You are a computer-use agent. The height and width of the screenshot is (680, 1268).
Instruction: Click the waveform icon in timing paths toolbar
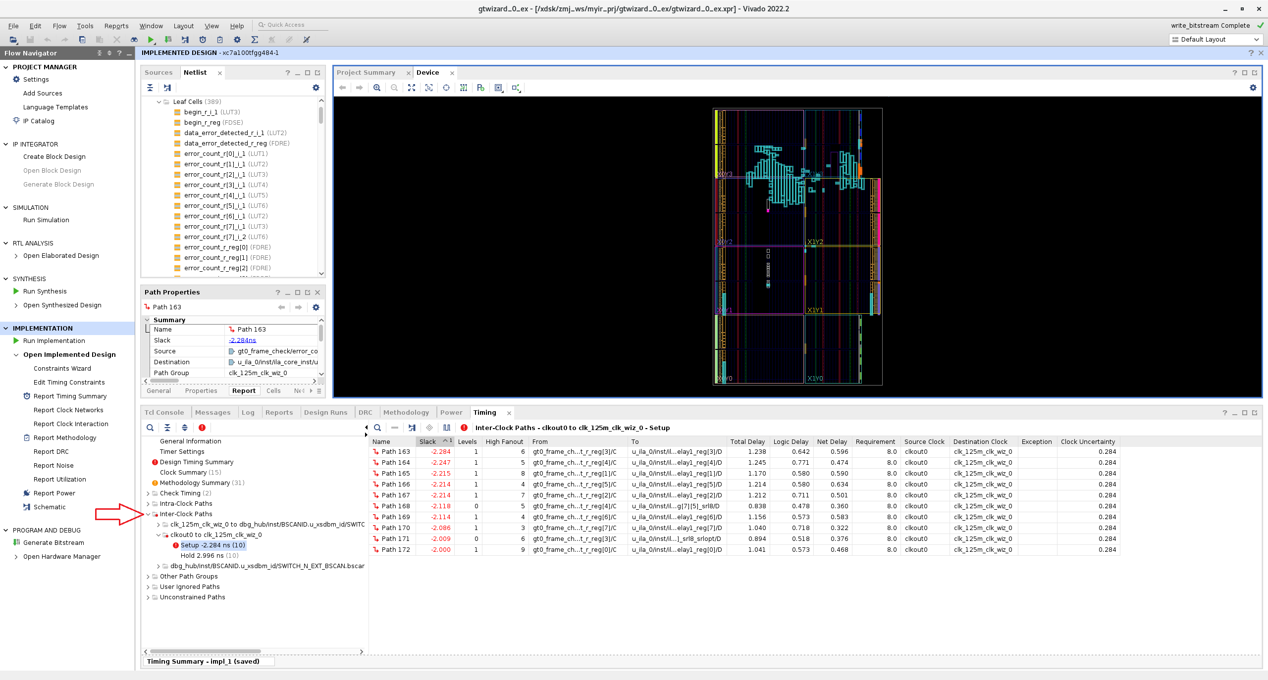447,428
